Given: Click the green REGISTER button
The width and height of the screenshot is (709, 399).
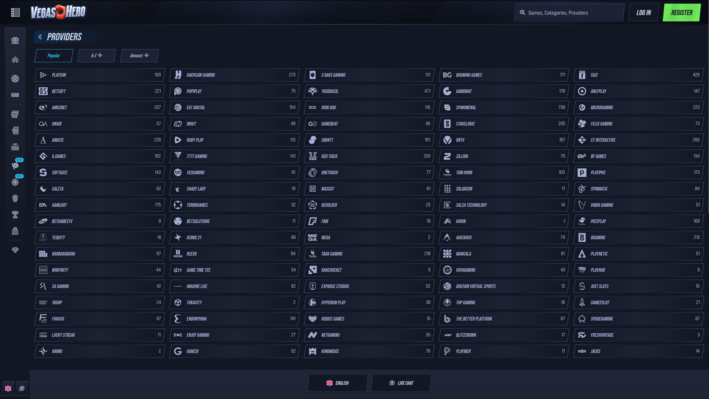Looking at the screenshot, I should click(x=681, y=12).
